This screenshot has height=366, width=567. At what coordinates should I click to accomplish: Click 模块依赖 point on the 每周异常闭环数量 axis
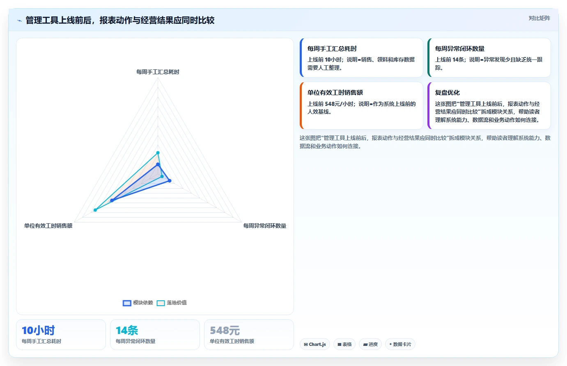click(x=169, y=181)
